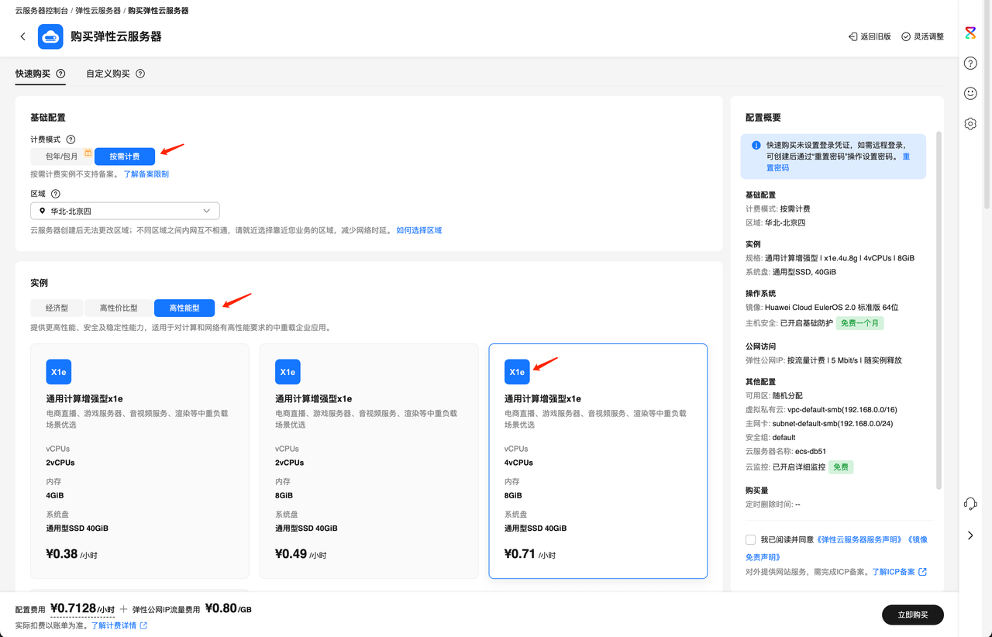Click the blue cloud server icon beside page title

pos(50,36)
